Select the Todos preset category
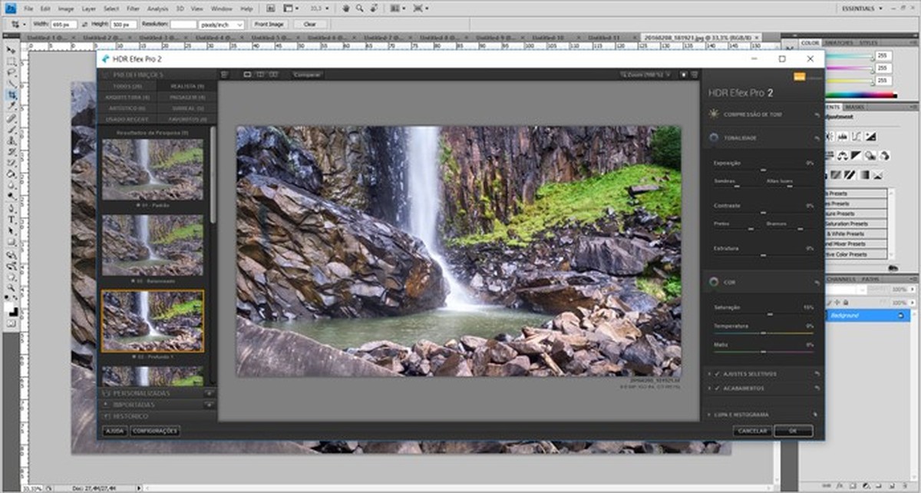The image size is (921, 493). point(127,86)
